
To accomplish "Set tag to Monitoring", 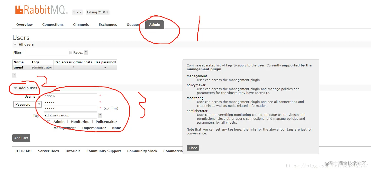I will pos(80,122).
